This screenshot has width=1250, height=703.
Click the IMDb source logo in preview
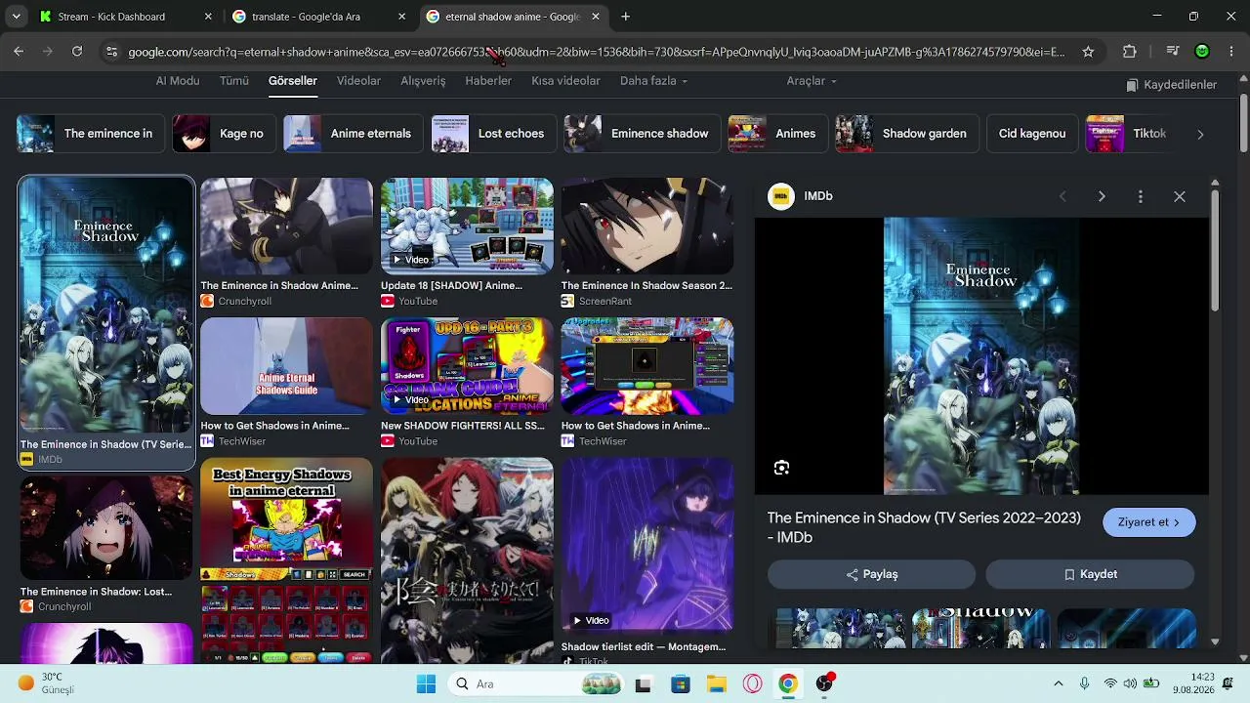pyautogui.click(x=781, y=196)
